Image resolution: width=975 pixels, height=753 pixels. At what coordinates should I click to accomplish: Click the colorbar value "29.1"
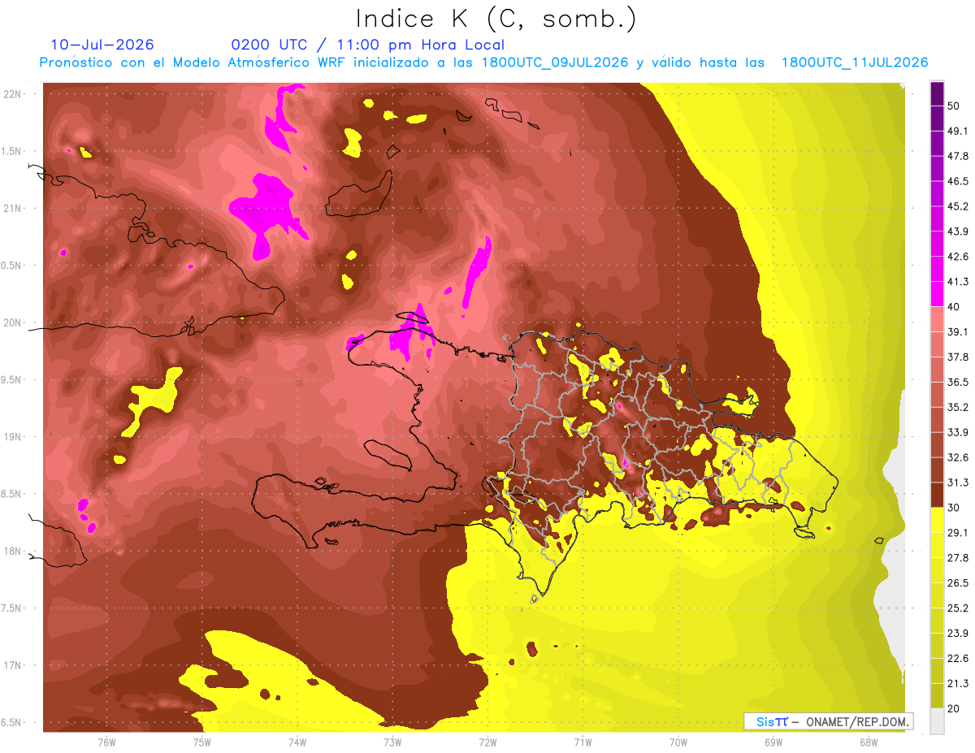click(x=957, y=533)
